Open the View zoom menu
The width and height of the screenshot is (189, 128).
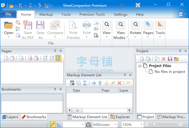tap(106, 30)
